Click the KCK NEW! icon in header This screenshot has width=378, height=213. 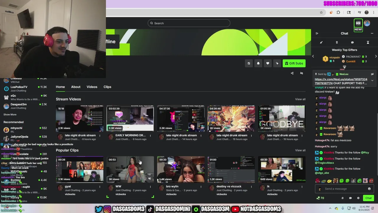(358, 25)
